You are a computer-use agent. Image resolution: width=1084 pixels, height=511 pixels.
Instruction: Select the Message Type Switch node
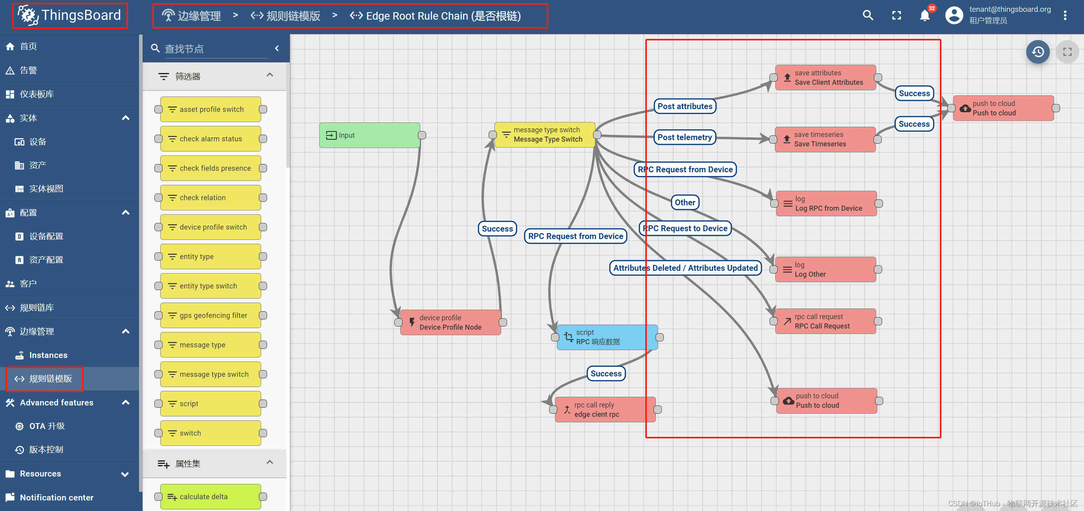pyautogui.click(x=544, y=135)
